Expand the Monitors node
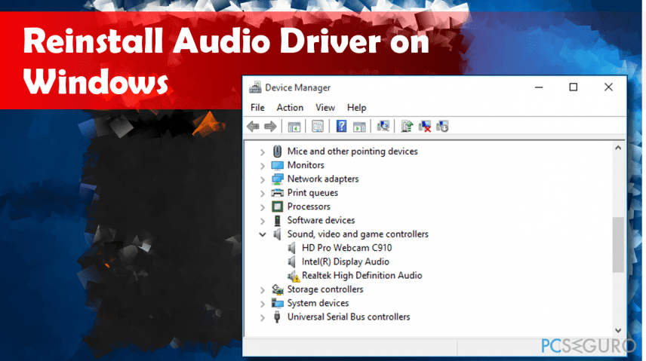The height and width of the screenshot is (361, 646). point(263,166)
